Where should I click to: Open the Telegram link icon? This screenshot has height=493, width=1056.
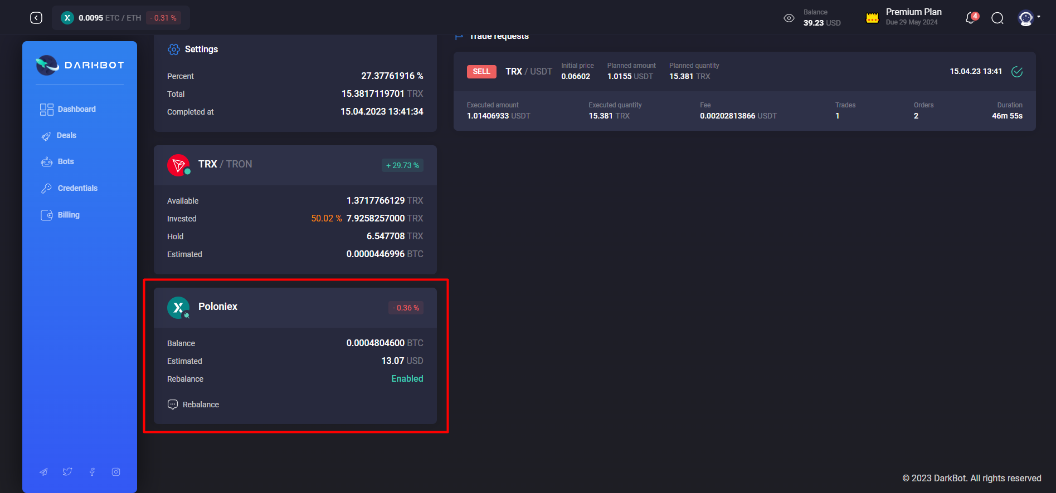pyautogui.click(x=43, y=472)
